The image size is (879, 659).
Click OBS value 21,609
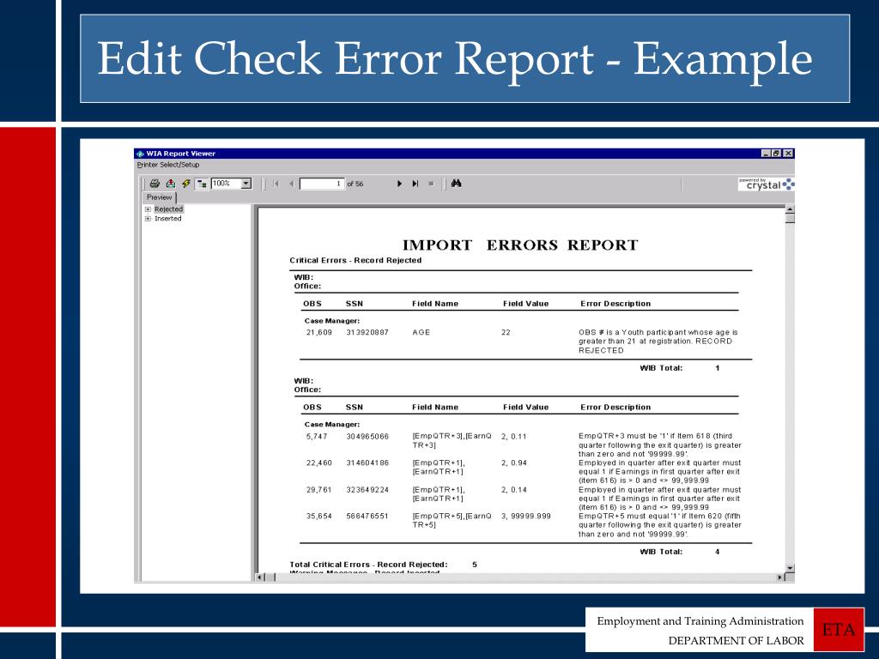319,332
